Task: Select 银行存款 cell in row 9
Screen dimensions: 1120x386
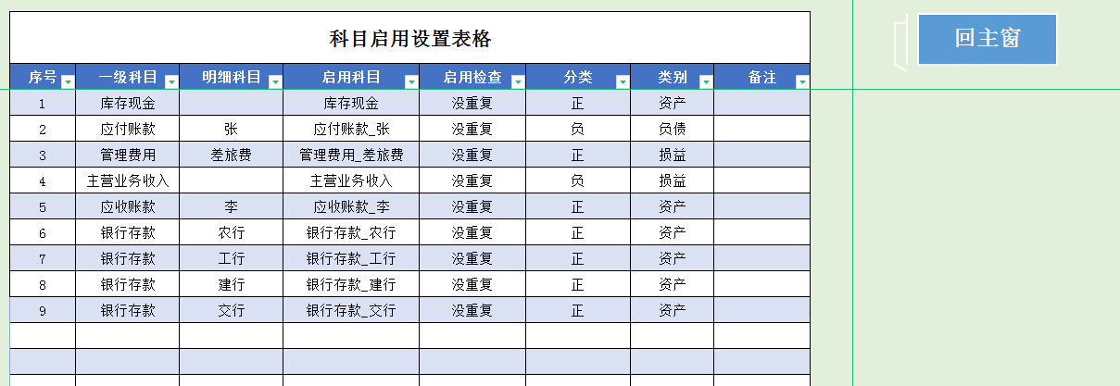Action: coord(128,310)
